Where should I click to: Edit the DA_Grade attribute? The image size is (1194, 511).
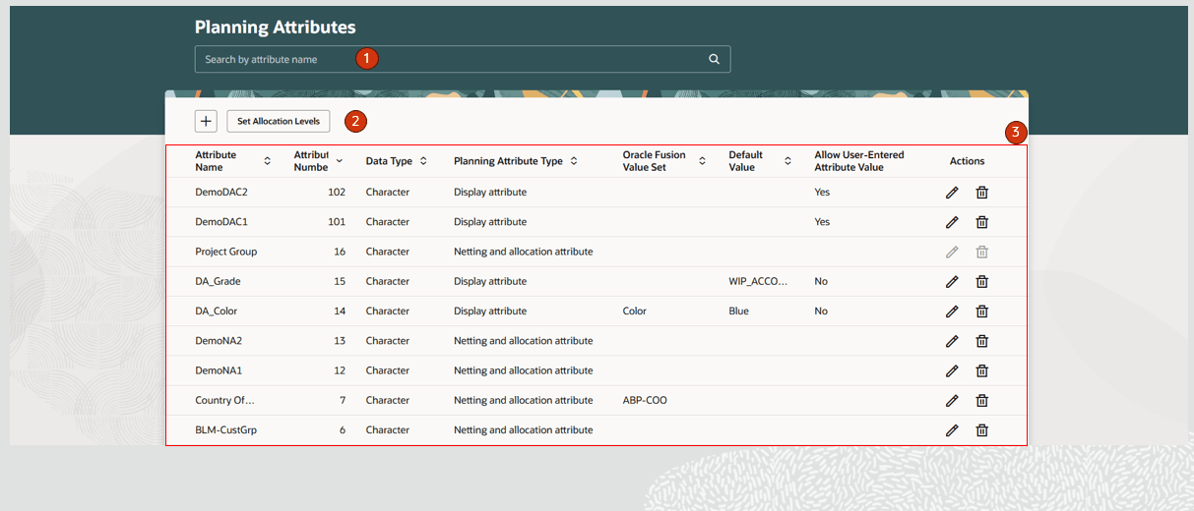(x=952, y=282)
